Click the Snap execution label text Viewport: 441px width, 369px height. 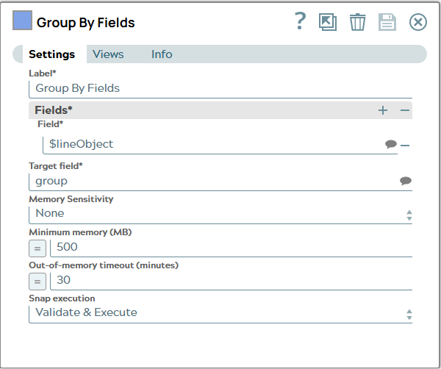pyautogui.click(x=62, y=298)
